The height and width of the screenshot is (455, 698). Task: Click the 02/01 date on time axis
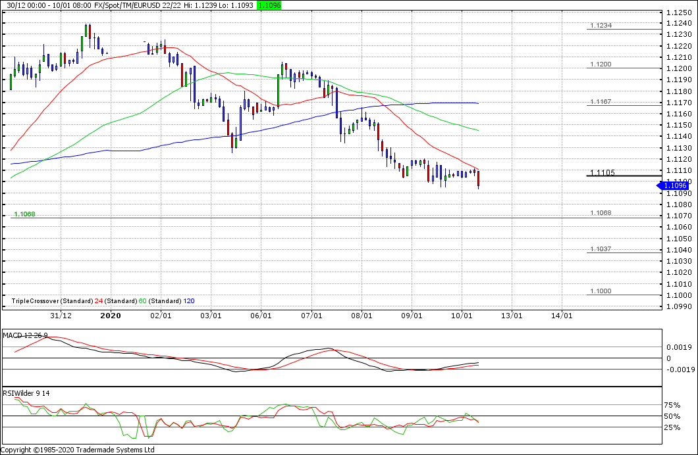point(161,316)
